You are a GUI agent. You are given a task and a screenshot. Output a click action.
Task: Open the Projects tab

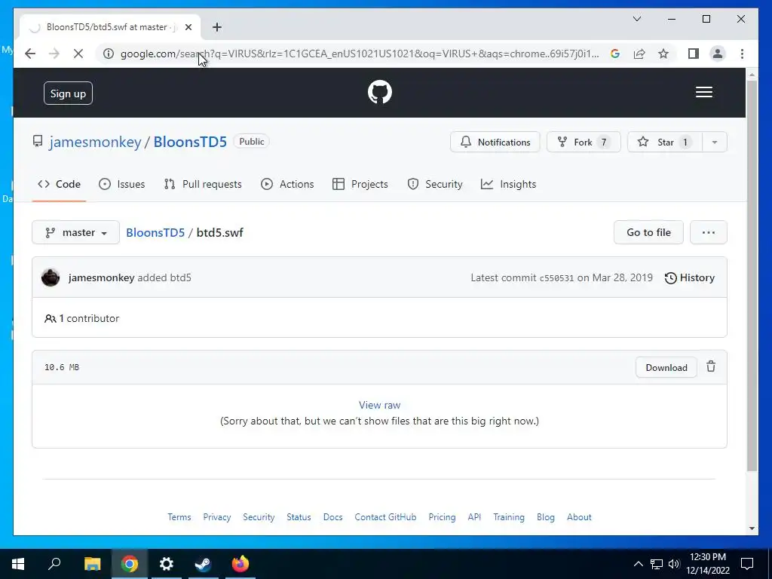point(360,184)
